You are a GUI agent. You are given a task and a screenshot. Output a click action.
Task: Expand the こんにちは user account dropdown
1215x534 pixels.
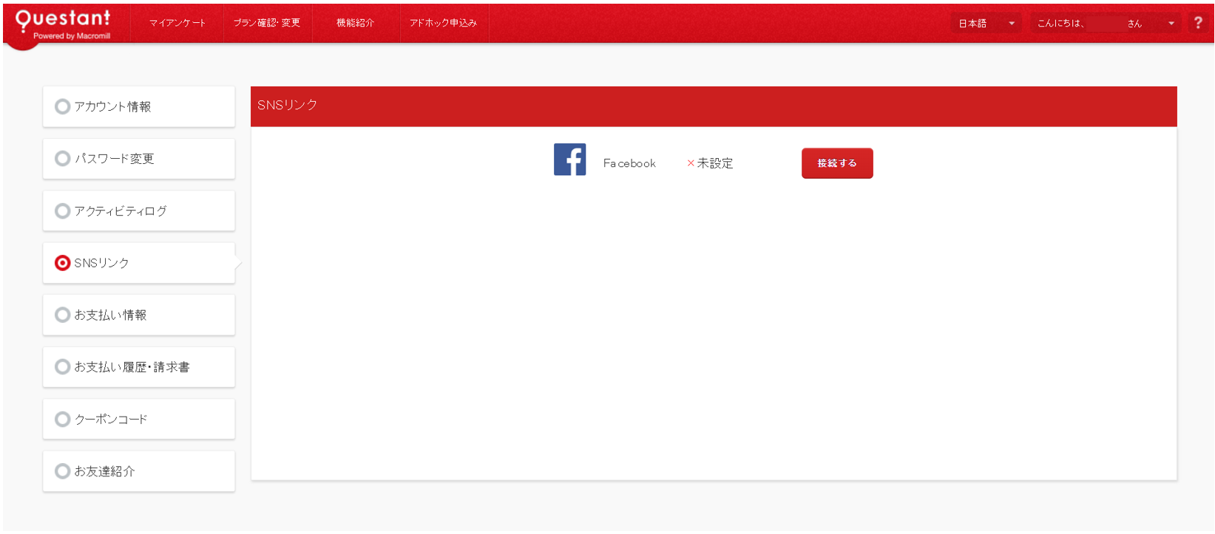pyautogui.click(x=1105, y=24)
